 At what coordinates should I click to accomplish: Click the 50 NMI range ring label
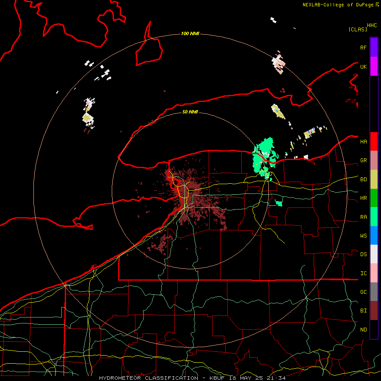(190, 112)
